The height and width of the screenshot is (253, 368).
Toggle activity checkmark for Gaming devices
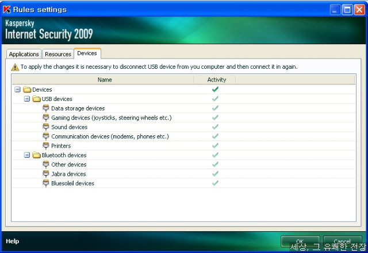(215, 118)
